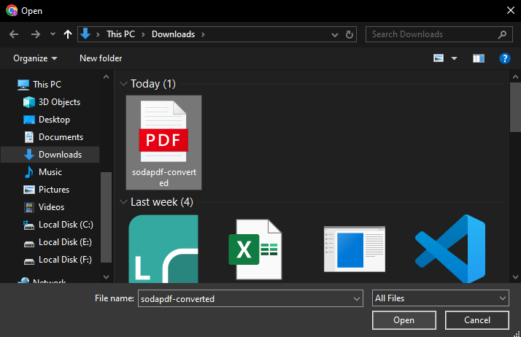
Task: Create a New folder
Action: (x=101, y=58)
